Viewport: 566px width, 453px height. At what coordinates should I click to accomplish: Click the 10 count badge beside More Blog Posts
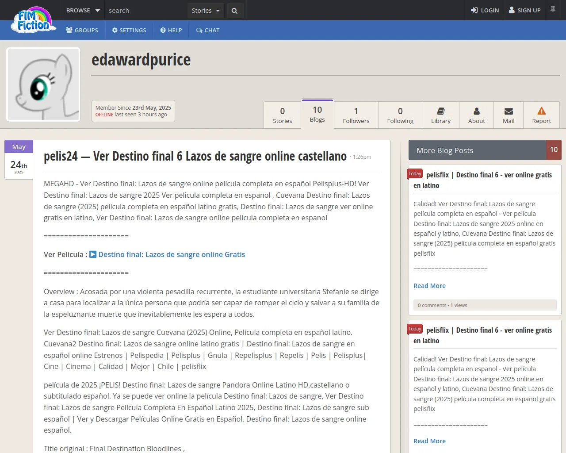pos(554,150)
